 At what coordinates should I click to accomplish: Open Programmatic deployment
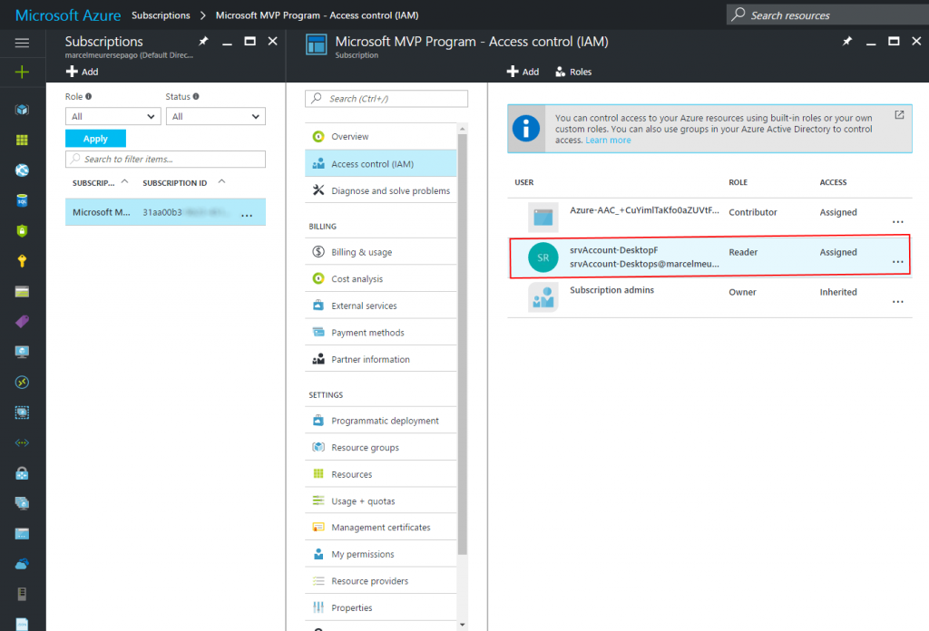[x=380, y=421]
